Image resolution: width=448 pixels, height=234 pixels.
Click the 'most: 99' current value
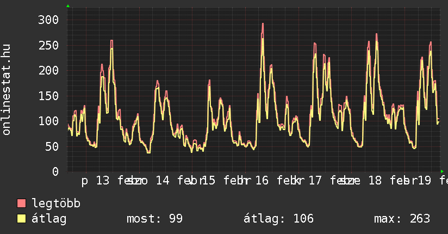point(154,219)
